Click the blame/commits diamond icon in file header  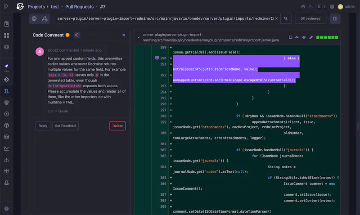click(x=297, y=37)
